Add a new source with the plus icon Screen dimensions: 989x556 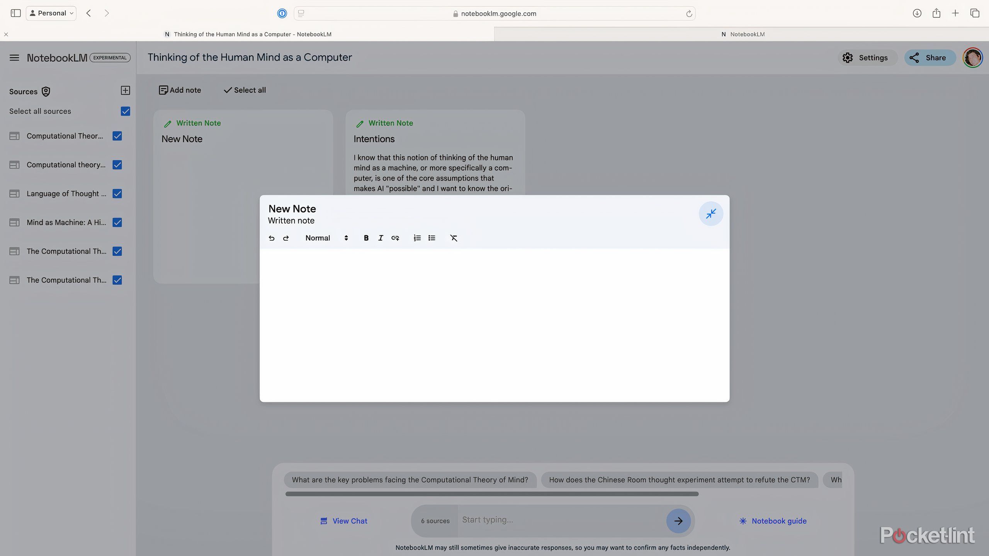pos(126,90)
